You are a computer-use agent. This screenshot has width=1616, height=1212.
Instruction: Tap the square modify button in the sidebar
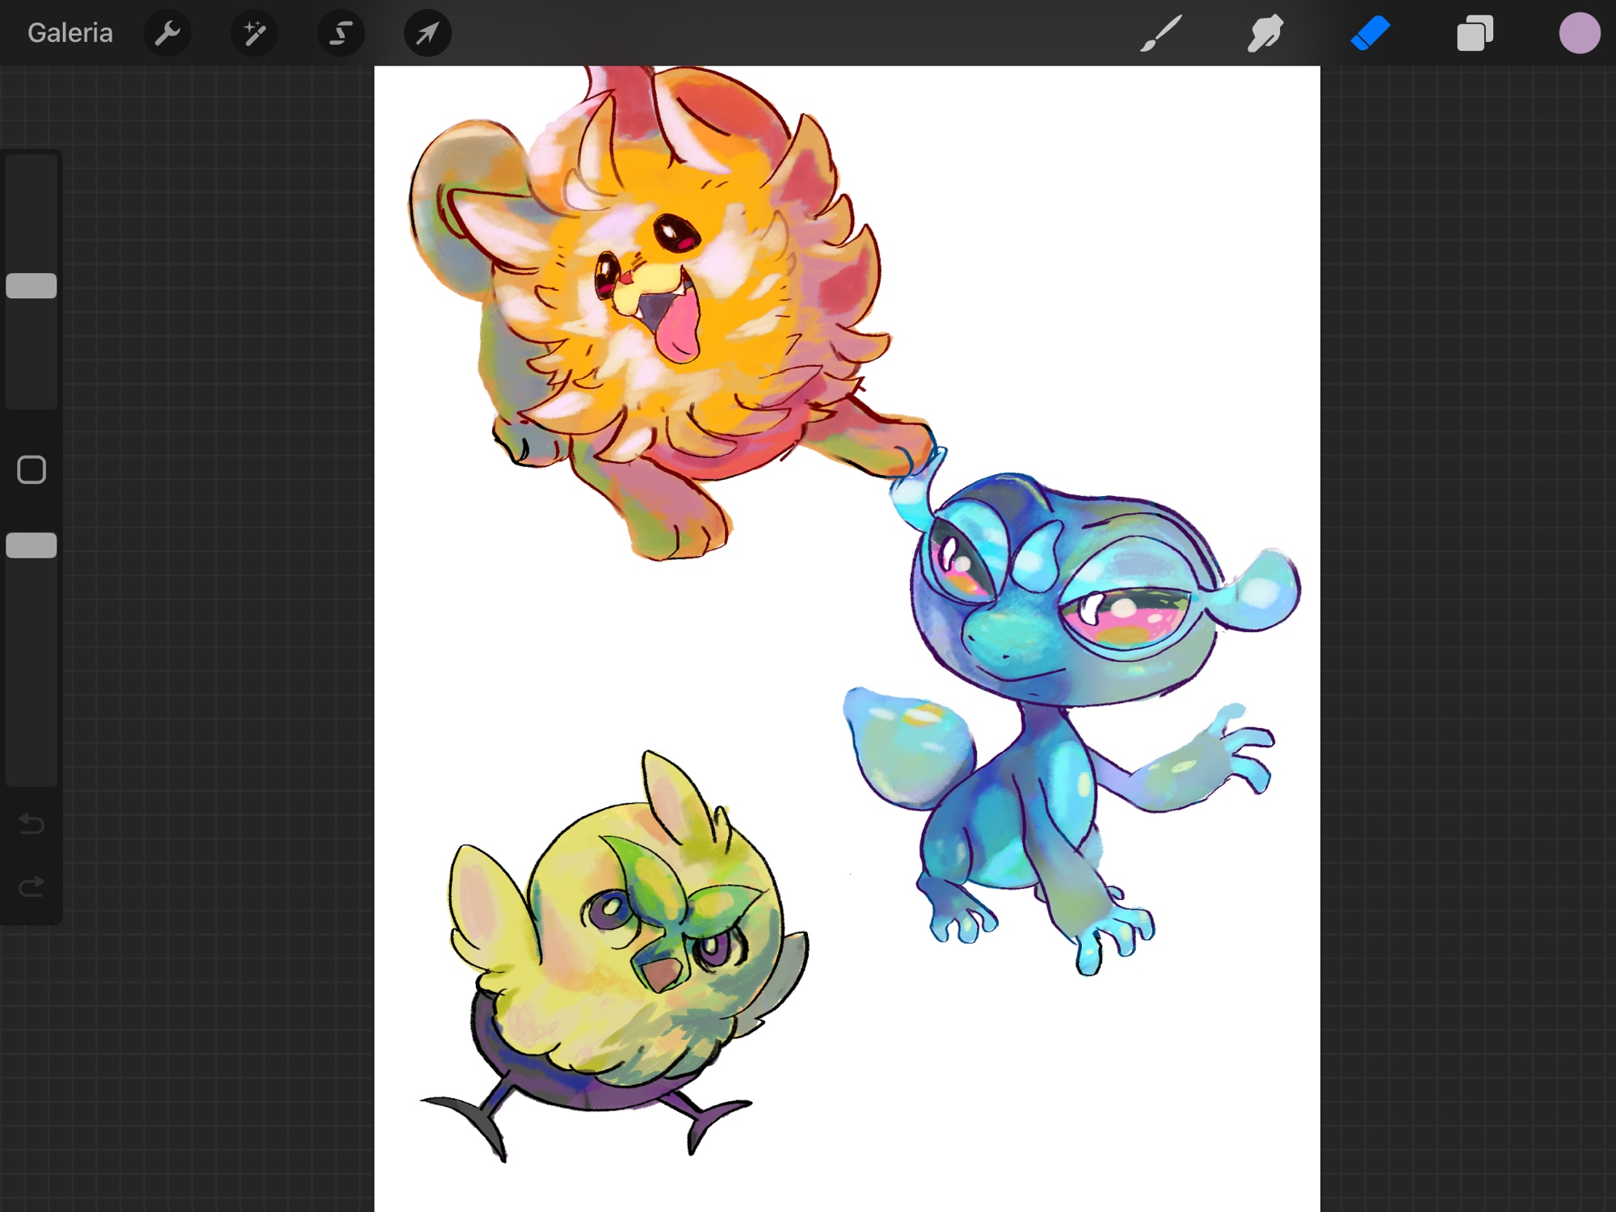32,469
